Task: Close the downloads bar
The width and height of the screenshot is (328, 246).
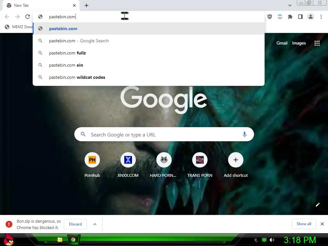Action: click(x=322, y=224)
